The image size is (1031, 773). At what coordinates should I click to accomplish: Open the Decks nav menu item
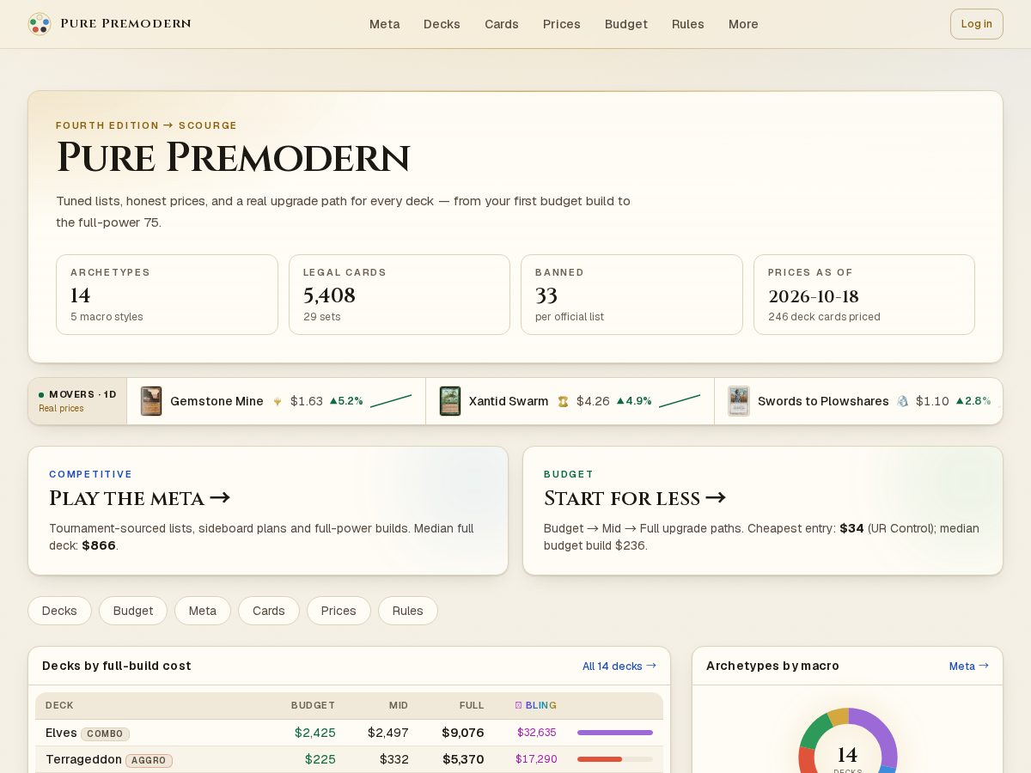tap(442, 24)
